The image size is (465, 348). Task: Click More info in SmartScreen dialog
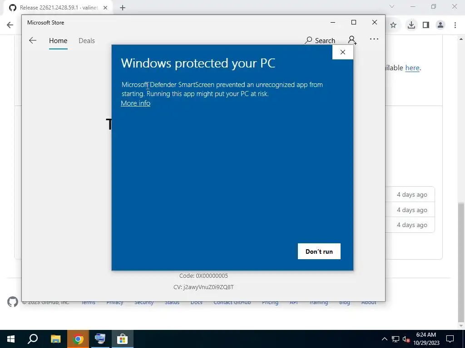pyautogui.click(x=135, y=103)
